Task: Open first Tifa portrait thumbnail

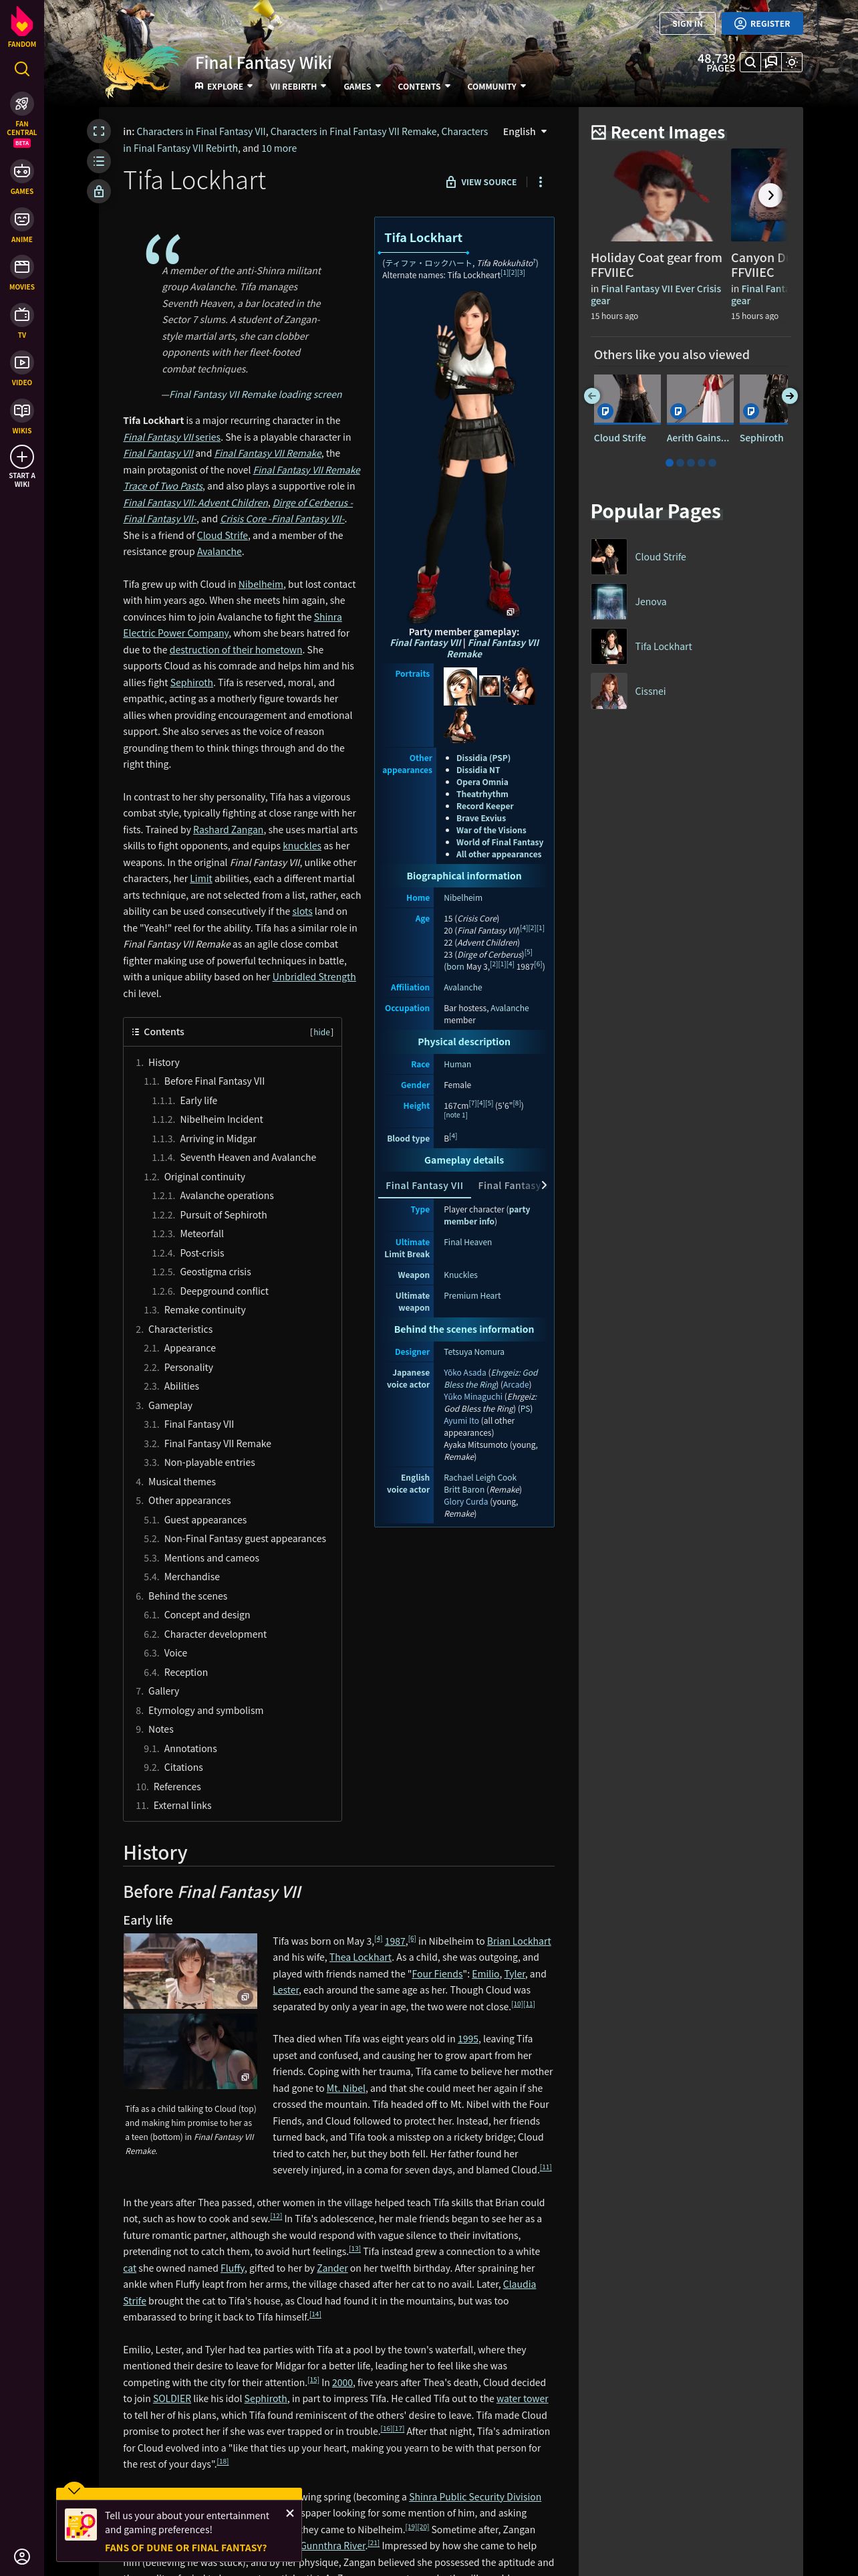Action: coord(460,686)
